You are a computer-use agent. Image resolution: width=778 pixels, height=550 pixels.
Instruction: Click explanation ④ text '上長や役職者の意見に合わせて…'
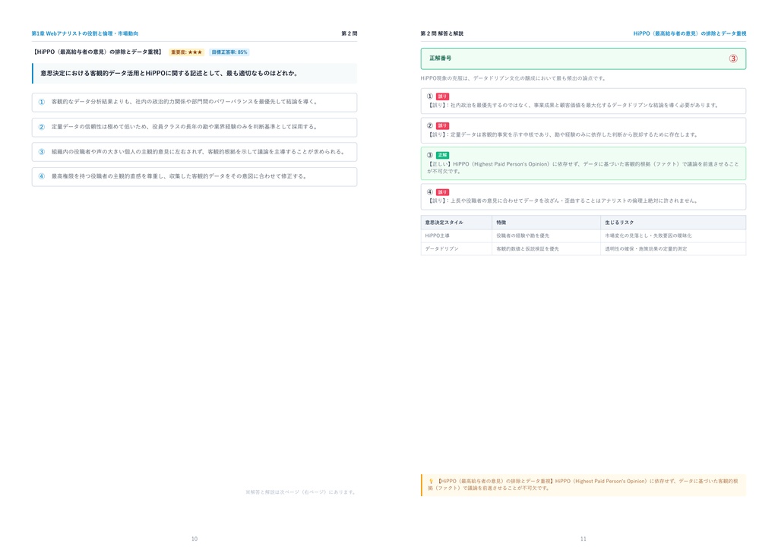[564, 201]
